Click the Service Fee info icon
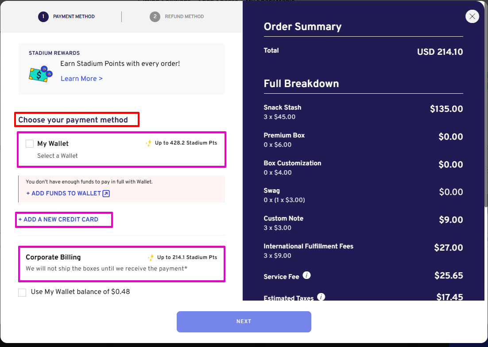Screen dimensions: 488x347 (306, 275)
